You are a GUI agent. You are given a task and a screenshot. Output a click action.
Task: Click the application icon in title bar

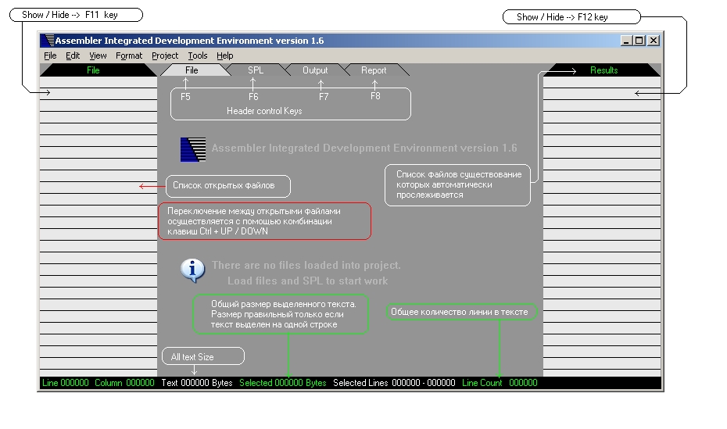coord(48,41)
